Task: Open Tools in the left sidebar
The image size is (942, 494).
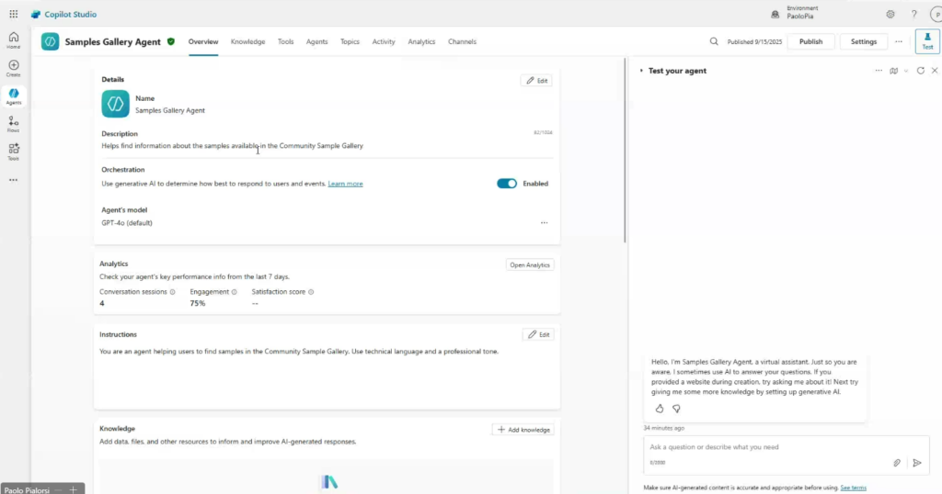Action: click(x=13, y=152)
